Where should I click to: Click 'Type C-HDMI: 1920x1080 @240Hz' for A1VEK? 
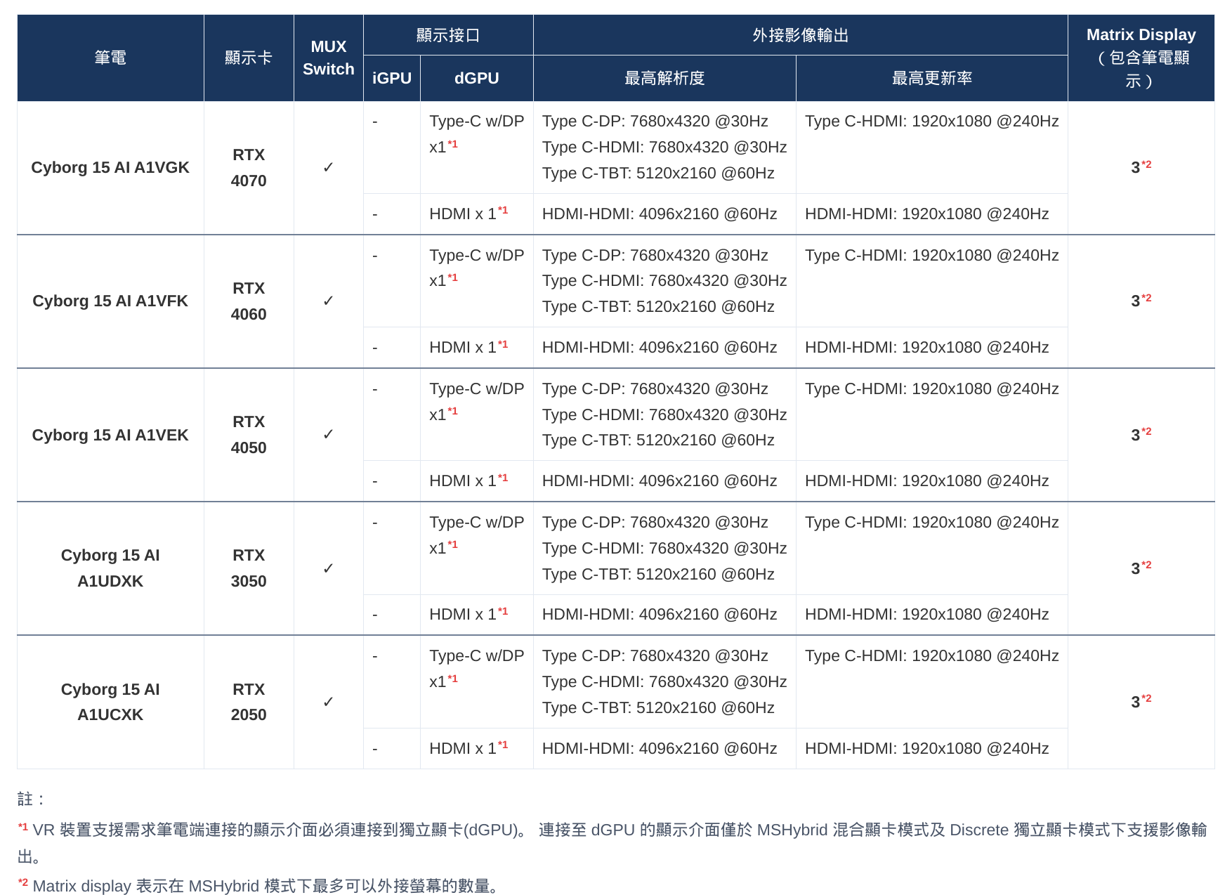pyautogui.click(x=932, y=388)
